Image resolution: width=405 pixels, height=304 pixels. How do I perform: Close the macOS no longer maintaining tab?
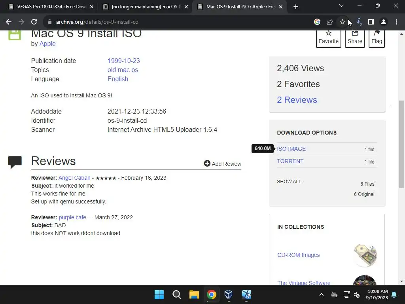point(186,7)
